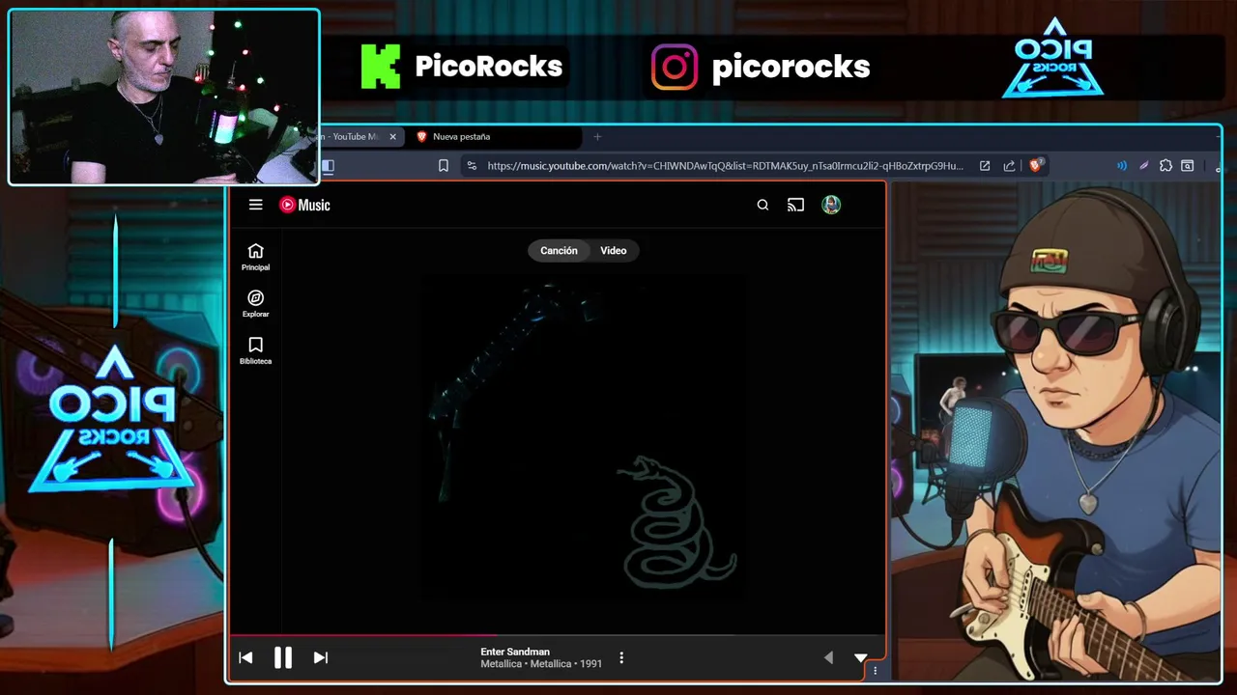Click the left-pointing volume arrow
This screenshot has width=1237, height=695.
coord(828,657)
